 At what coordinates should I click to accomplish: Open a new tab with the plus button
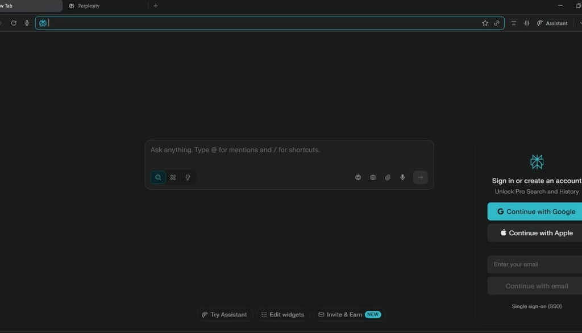(156, 6)
